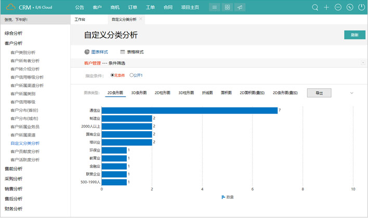Click the plus add icon in header
Image resolution: width=368 pixels, height=218 pixels.
tap(326, 8)
